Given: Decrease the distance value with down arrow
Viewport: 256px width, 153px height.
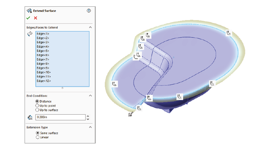Looking at the screenshot, I should pyautogui.click(x=88, y=119).
